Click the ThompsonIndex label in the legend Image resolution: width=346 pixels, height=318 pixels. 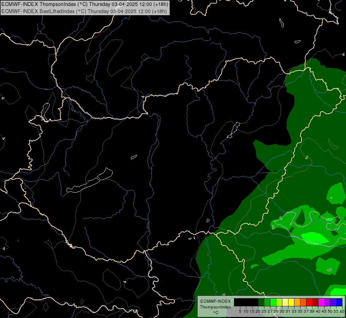(x=216, y=307)
